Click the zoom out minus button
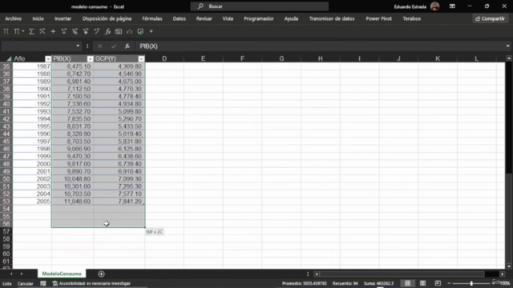The height and width of the screenshot is (288, 513). pyautogui.click(x=449, y=283)
